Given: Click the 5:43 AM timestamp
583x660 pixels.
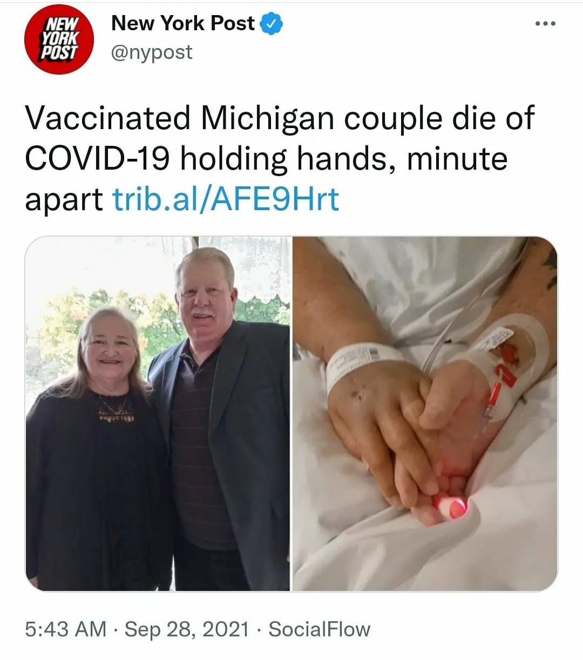Looking at the screenshot, I should pyautogui.click(x=66, y=629).
